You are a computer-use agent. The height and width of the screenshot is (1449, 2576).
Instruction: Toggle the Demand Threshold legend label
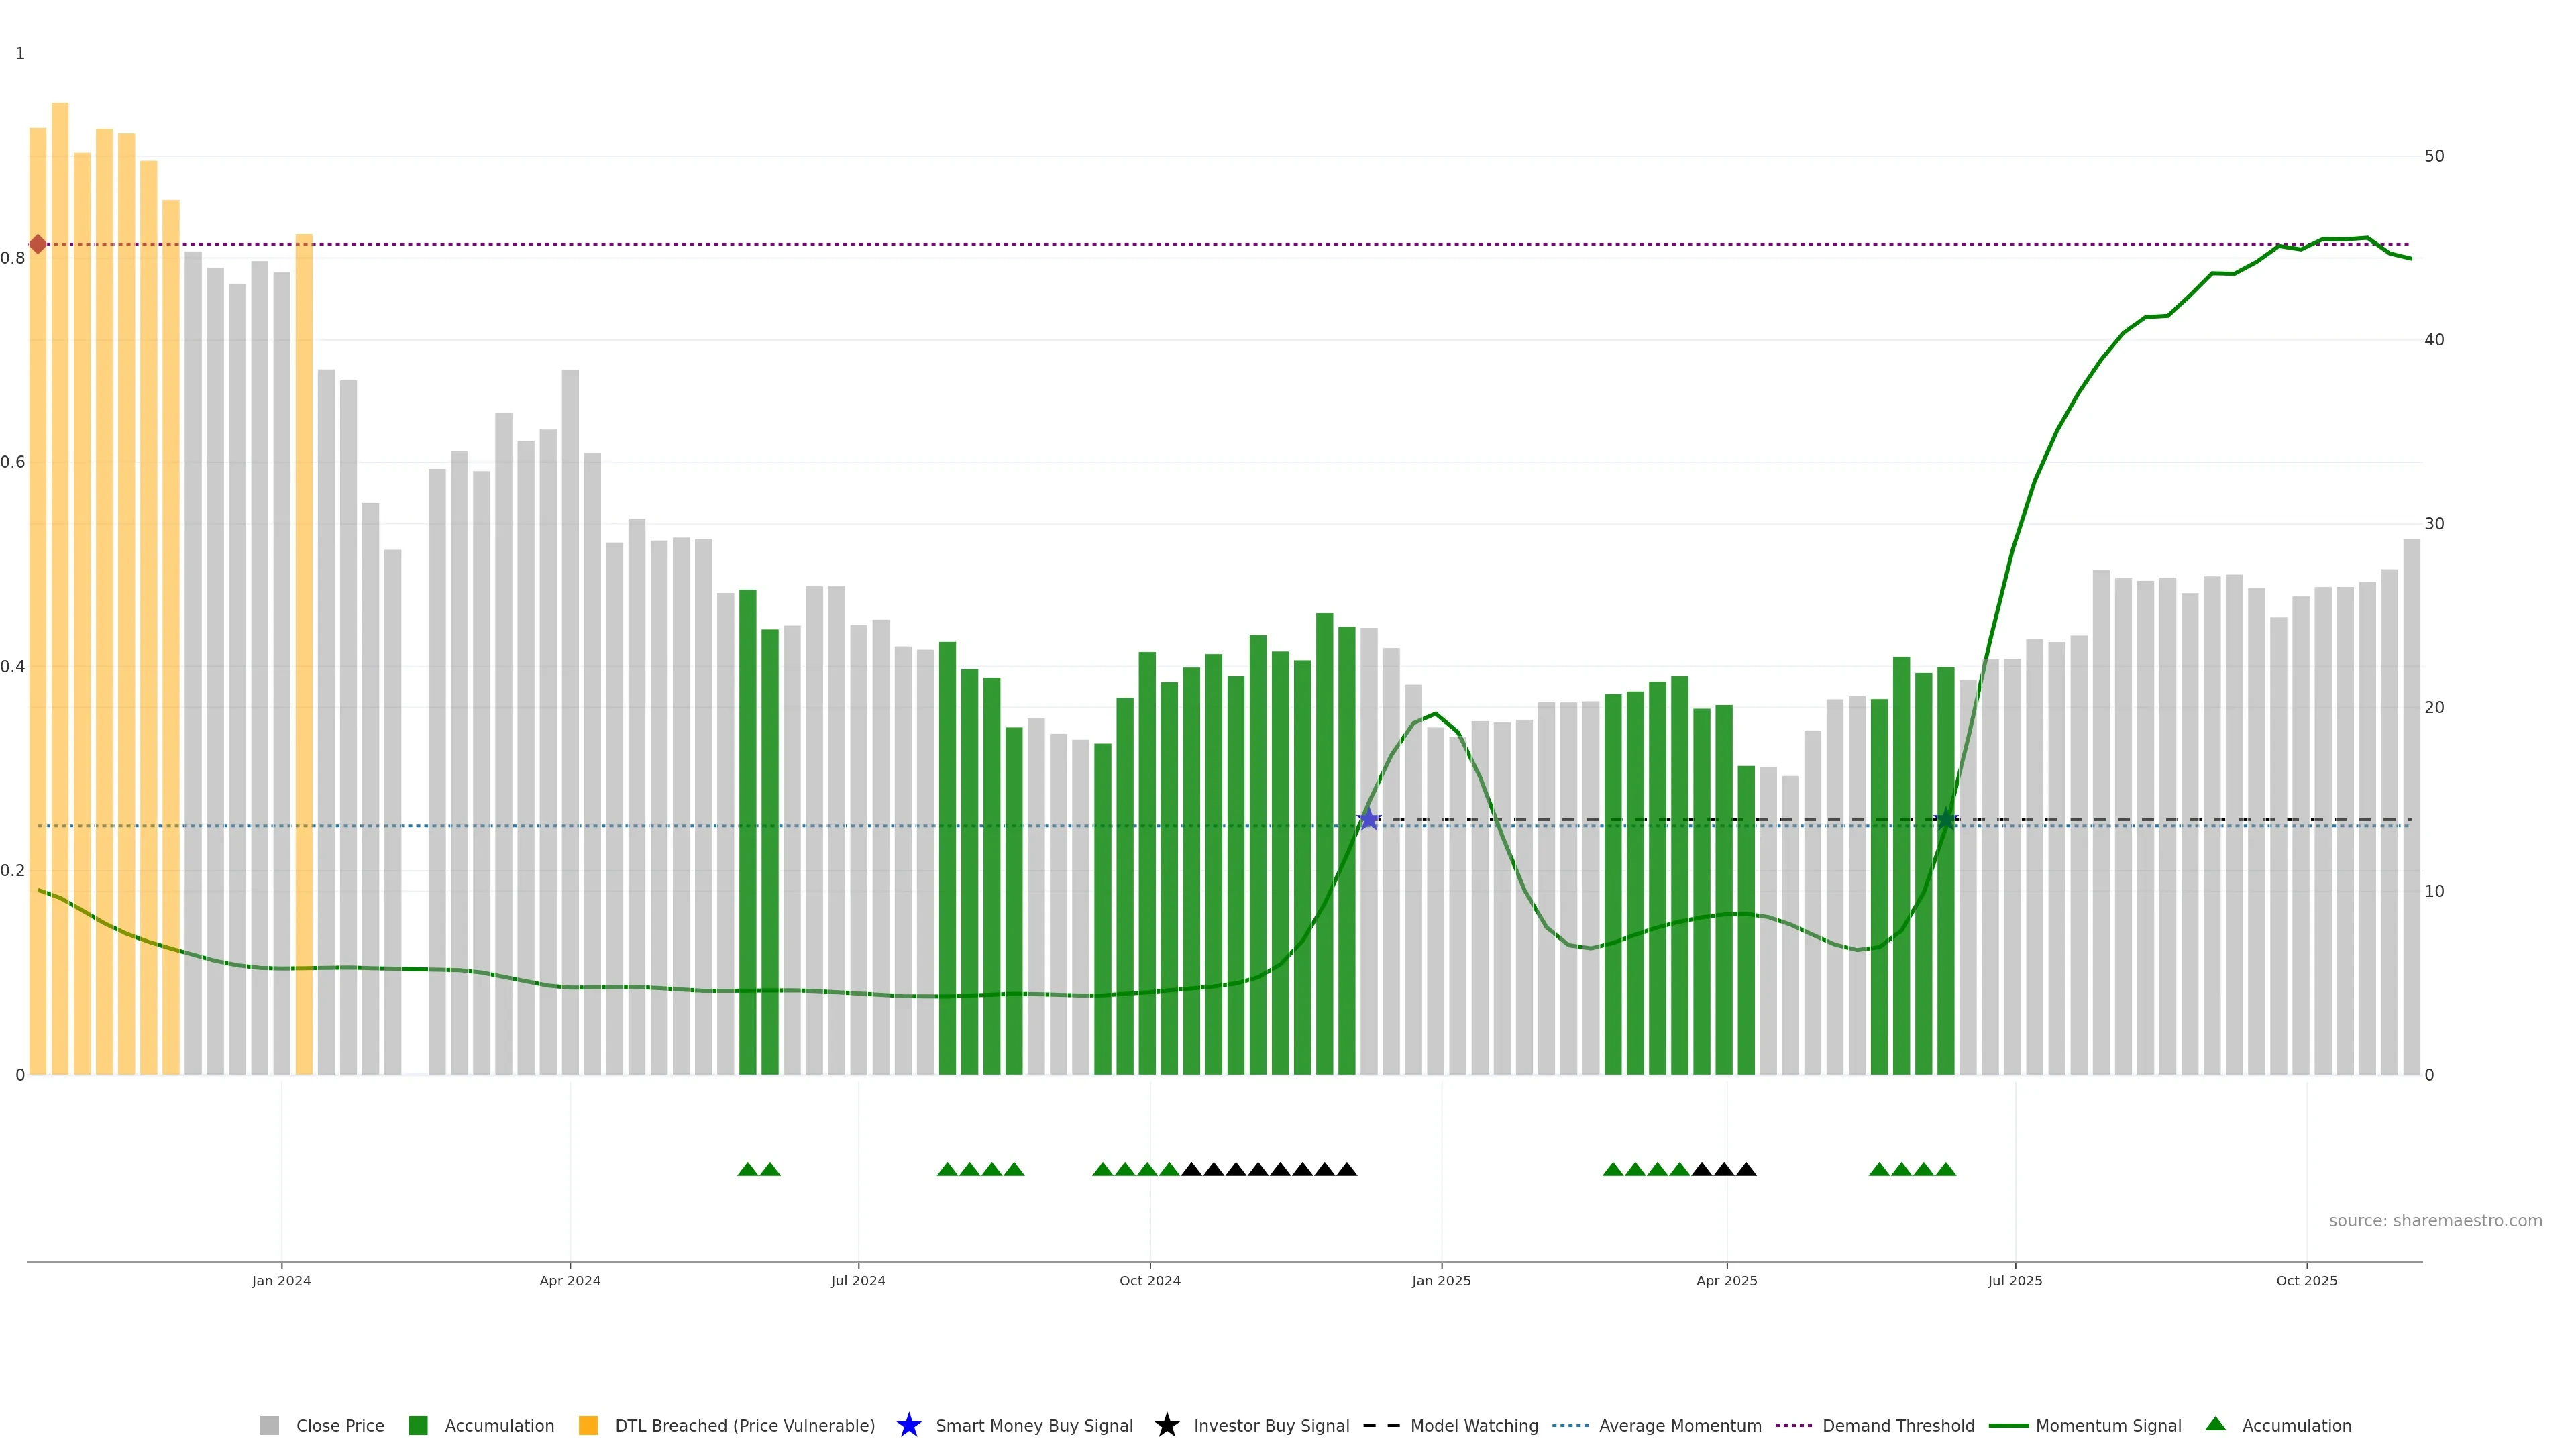[x=1898, y=1425]
